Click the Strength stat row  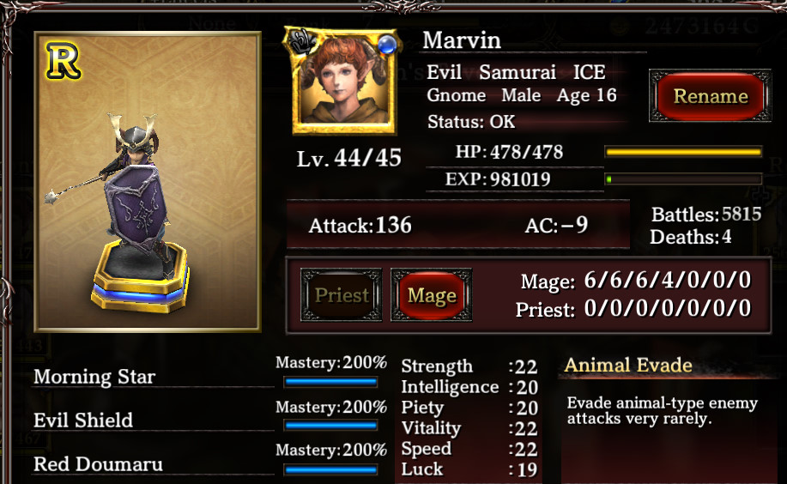point(469,366)
